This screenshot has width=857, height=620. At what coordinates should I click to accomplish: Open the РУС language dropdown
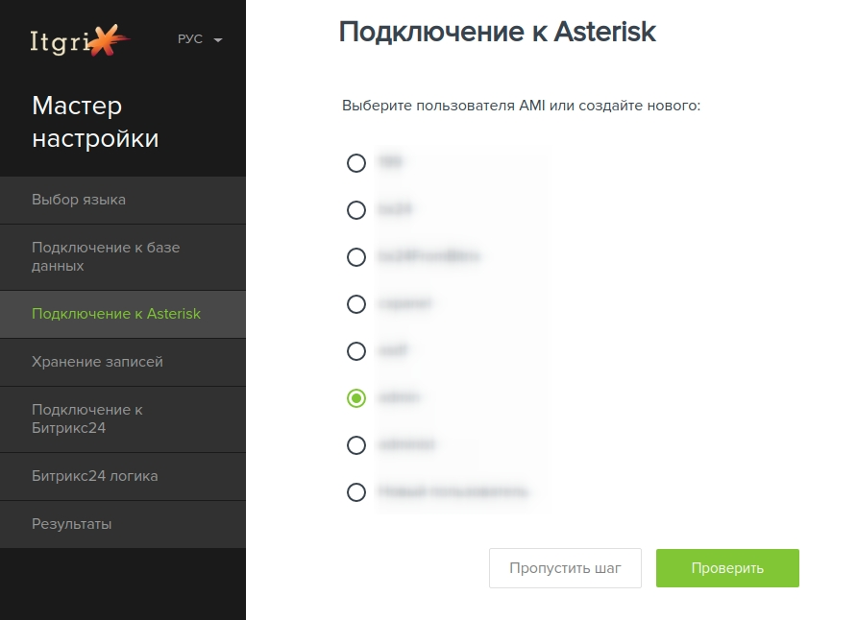click(200, 39)
